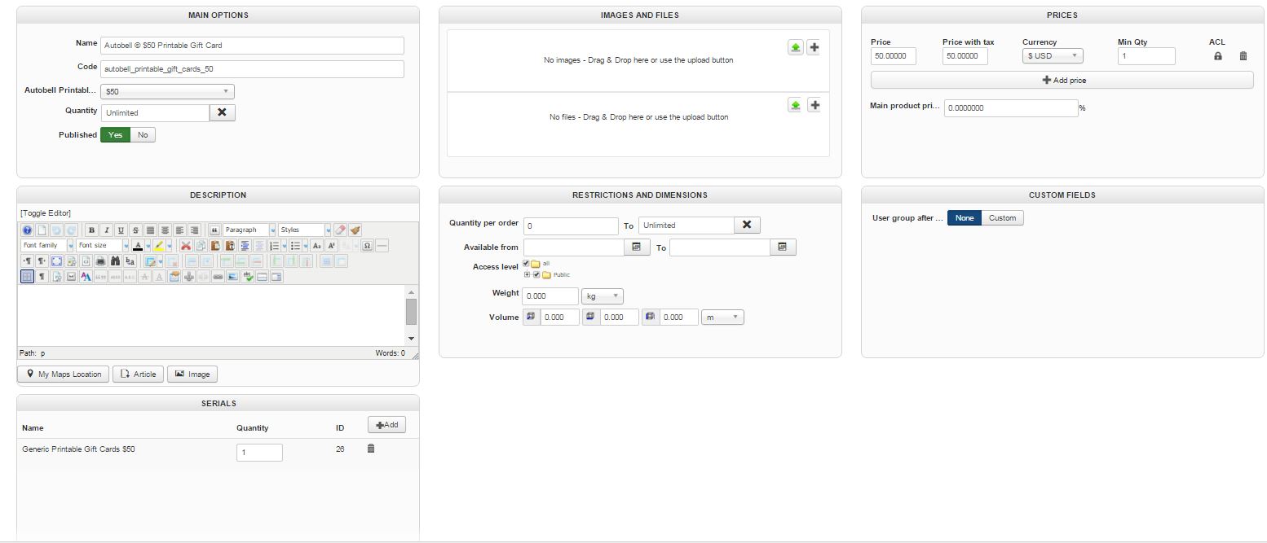Toggle bold formatting in description editor
Viewport: 1267px width, 543px height.
pos(92,230)
